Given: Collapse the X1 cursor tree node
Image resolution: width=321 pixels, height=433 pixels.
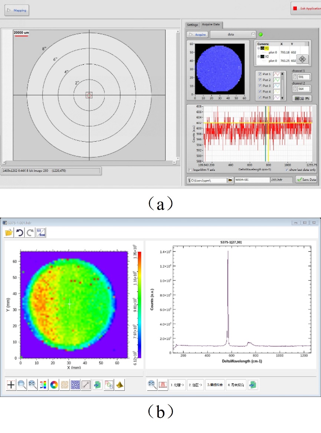Looking at the screenshot, I should [x=259, y=48].
